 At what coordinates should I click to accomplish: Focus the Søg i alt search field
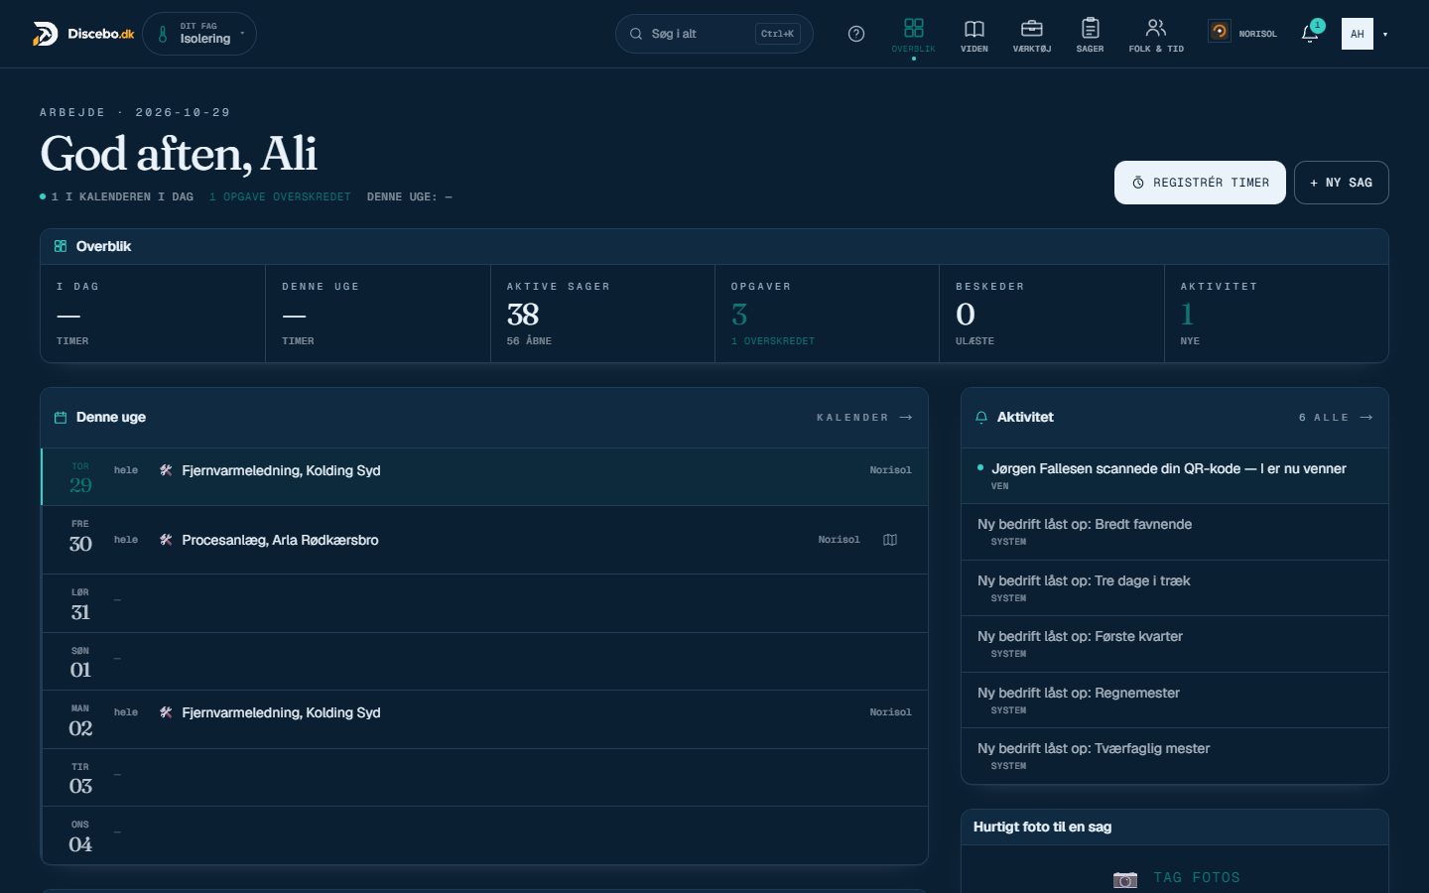(714, 34)
